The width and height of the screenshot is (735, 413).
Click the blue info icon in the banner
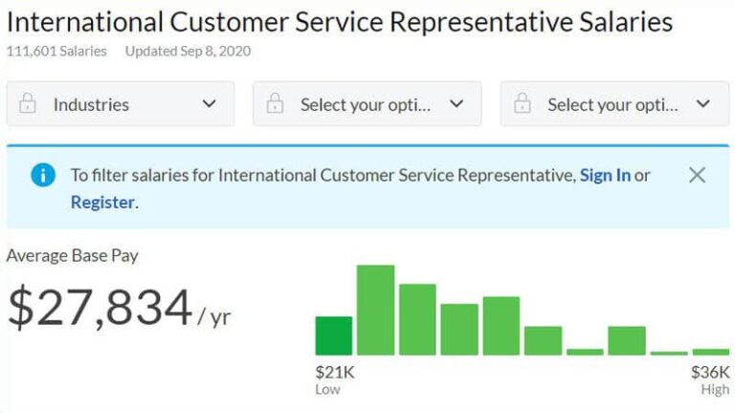click(x=43, y=175)
